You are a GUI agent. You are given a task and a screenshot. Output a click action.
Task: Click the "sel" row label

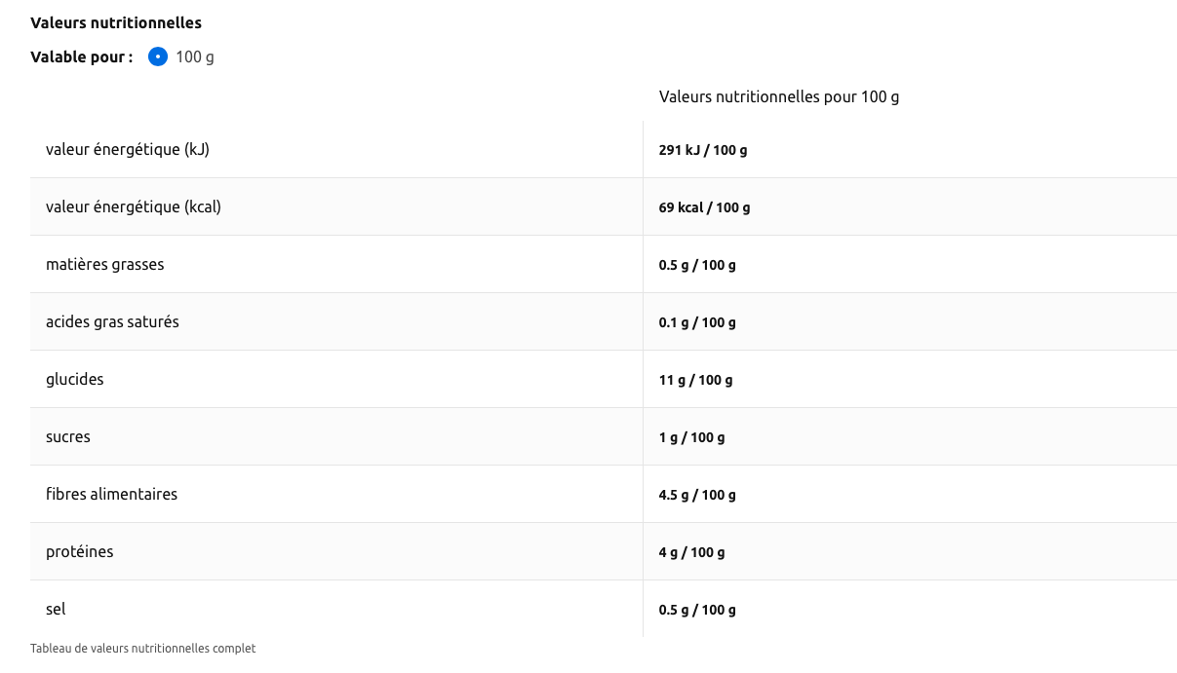(56, 609)
